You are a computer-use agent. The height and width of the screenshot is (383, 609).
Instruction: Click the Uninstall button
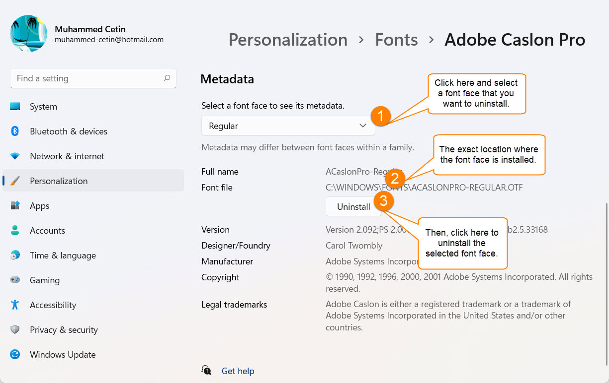point(353,206)
